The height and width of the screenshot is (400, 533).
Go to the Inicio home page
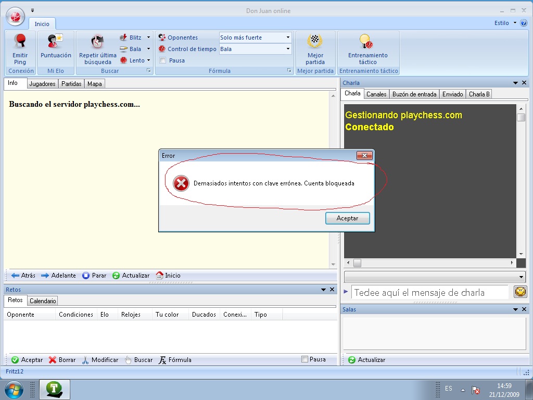point(168,276)
